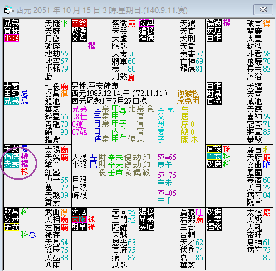Select the star 武曲 in bottom-left palace

pos(52,212)
